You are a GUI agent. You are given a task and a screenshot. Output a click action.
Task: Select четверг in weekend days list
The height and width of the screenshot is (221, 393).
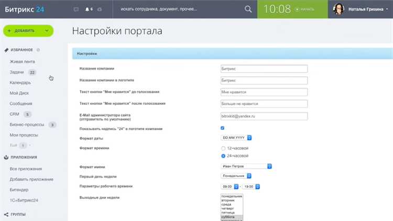coord(232,208)
